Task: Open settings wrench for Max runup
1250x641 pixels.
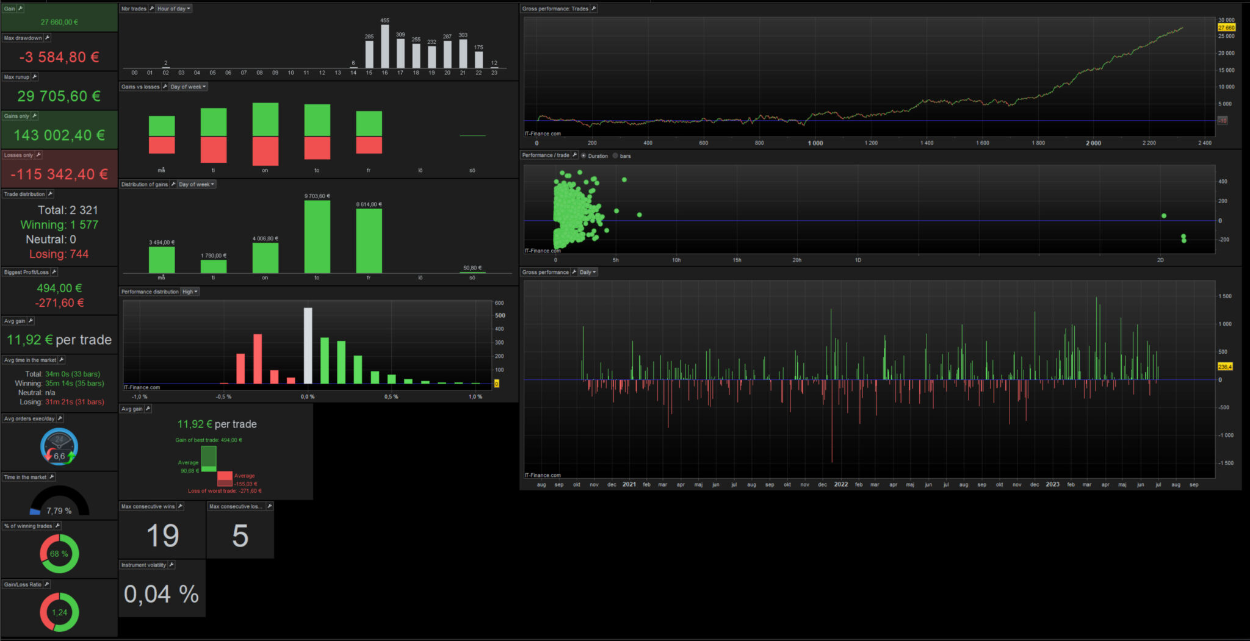Action: click(x=34, y=77)
